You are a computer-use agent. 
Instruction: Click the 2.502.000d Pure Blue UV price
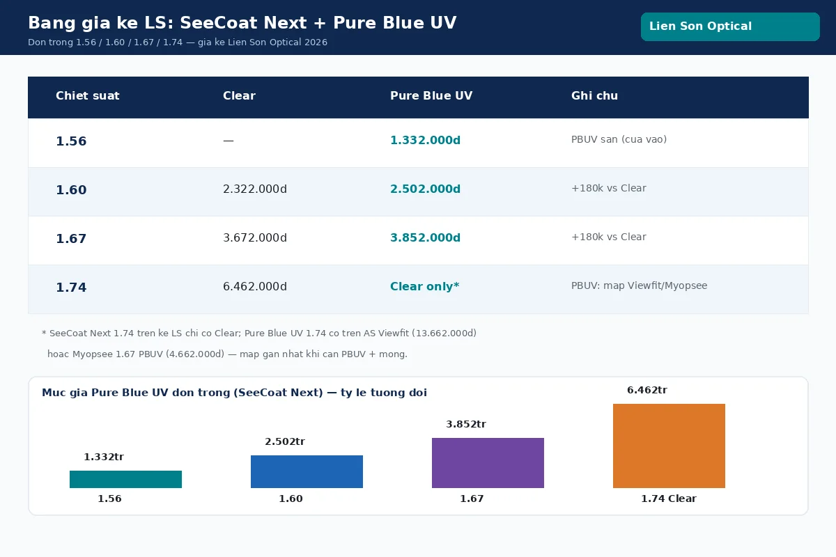pos(425,189)
